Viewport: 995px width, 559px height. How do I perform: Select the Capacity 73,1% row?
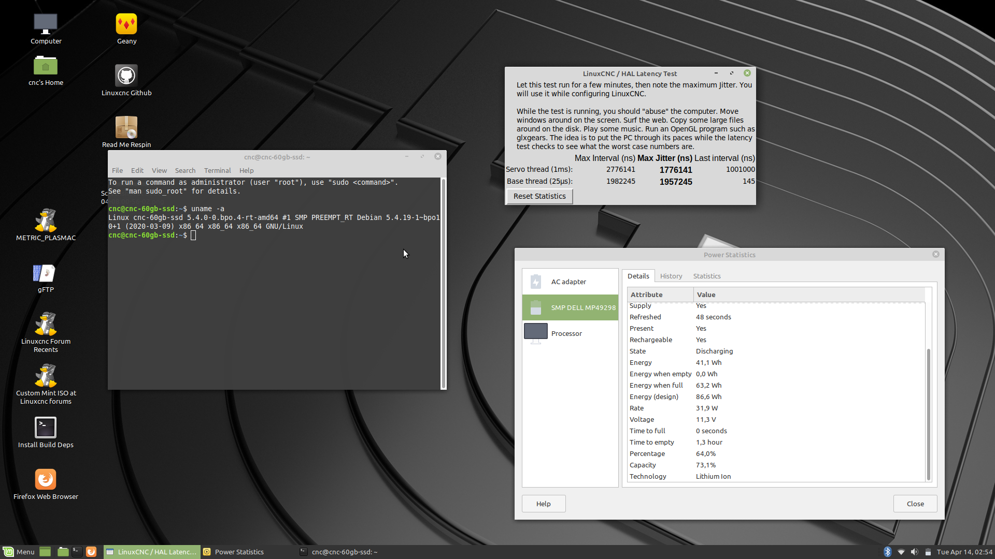776,465
